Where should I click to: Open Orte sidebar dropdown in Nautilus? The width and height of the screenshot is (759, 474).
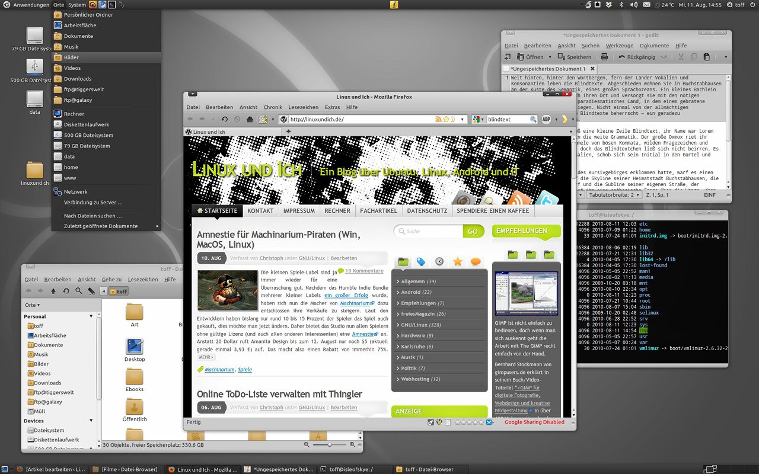tap(33, 305)
